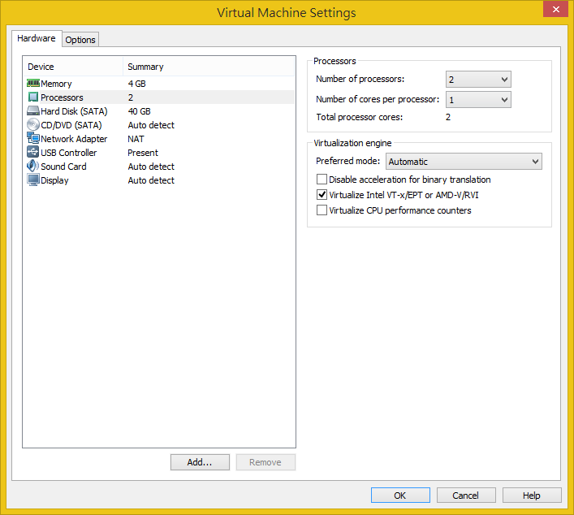This screenshot has height=515, width=574.
Task: Click the Memory device icon
Action: [33, 83]
